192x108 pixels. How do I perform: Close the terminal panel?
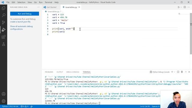coord(189,72)
